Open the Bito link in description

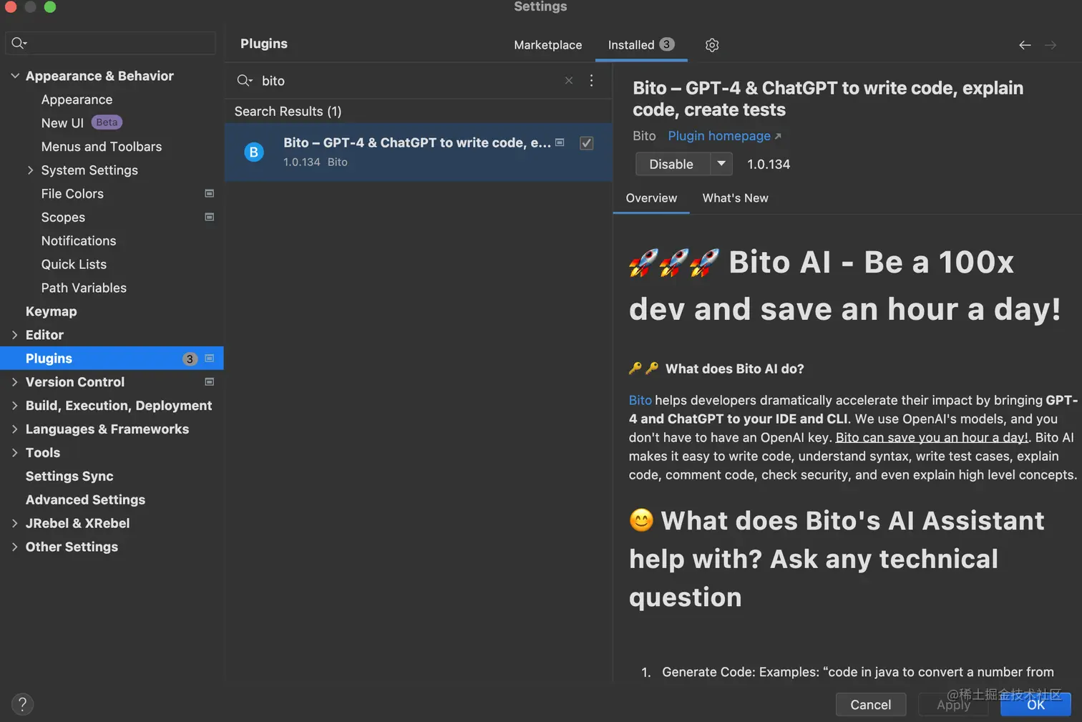click(640, 400)
